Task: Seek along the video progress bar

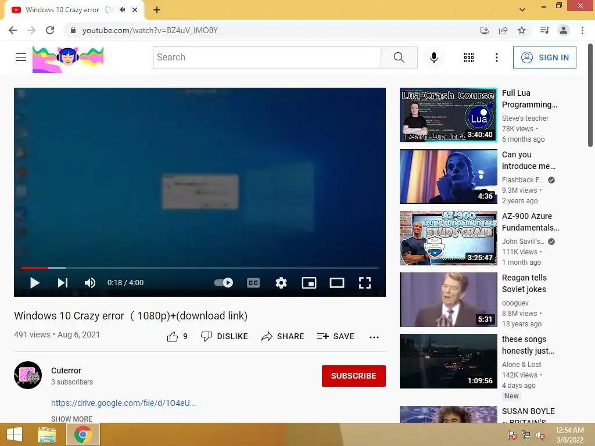Action: pos(200,268)
